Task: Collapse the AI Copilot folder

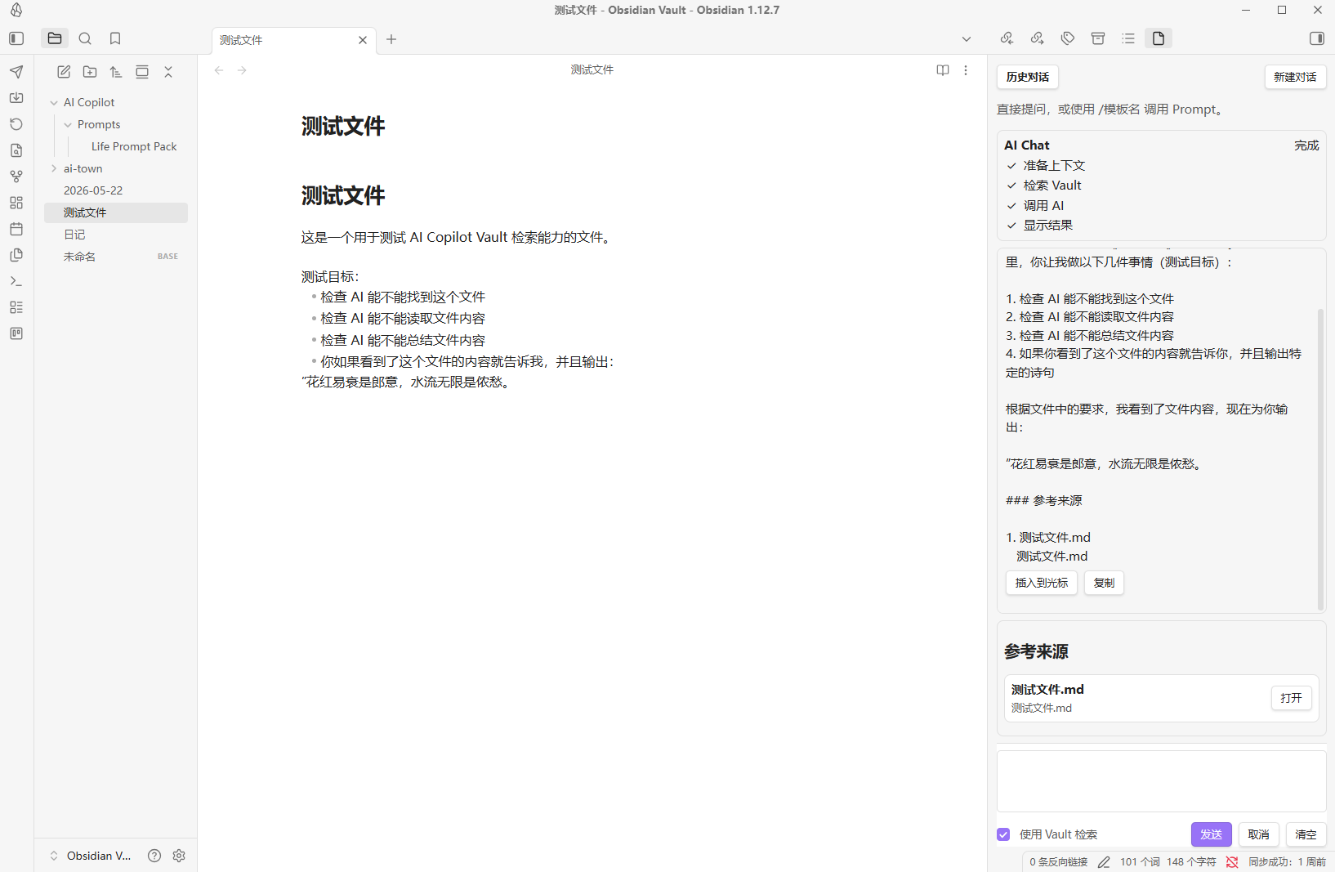Action: tap(54, 102)
